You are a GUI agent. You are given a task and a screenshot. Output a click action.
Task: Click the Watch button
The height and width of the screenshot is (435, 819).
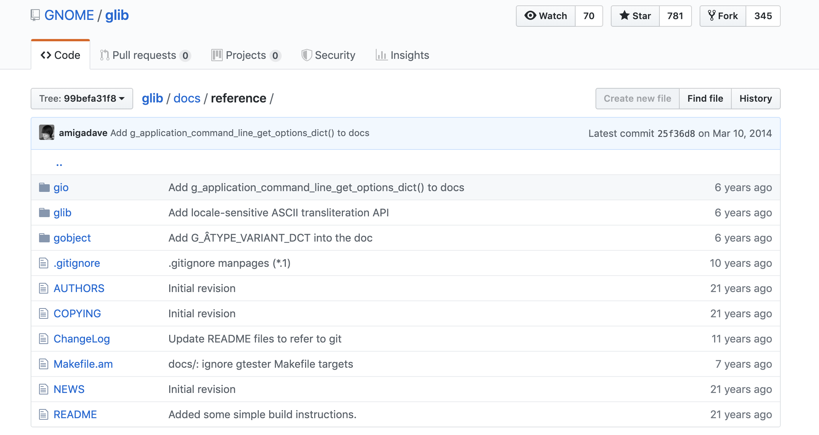546,16
